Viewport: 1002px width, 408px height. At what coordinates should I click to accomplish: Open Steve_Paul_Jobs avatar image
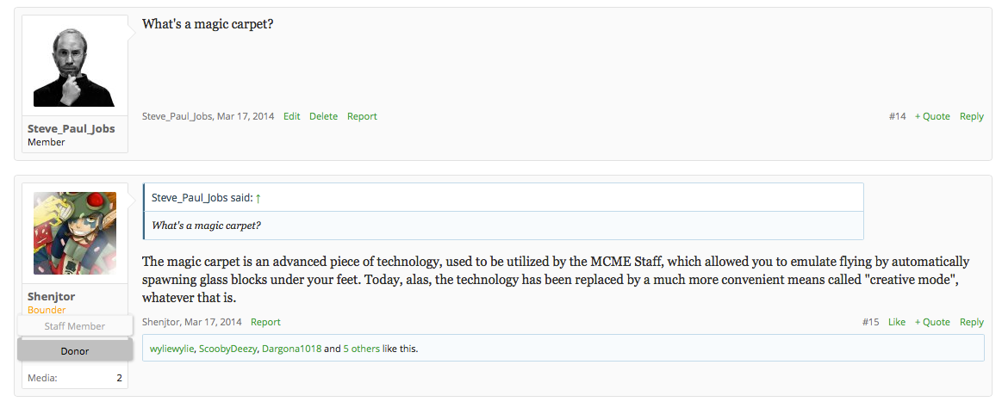75,65
